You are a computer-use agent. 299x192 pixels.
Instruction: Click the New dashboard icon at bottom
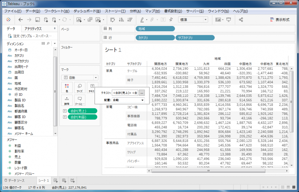coord(64,180)
